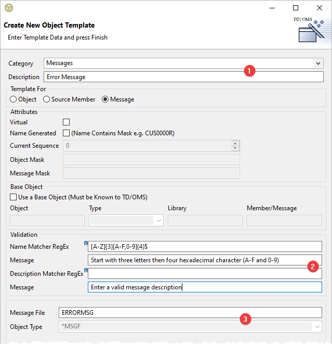
Task: Select the Object radio button
Action: tap(14, 99)
